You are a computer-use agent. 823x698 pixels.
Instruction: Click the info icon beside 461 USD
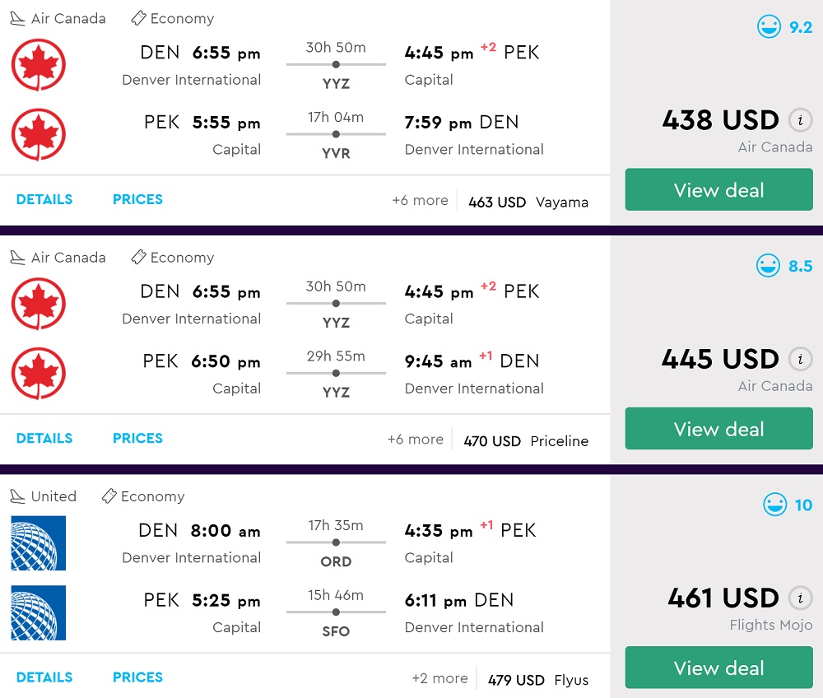click(x=800, y=598)
